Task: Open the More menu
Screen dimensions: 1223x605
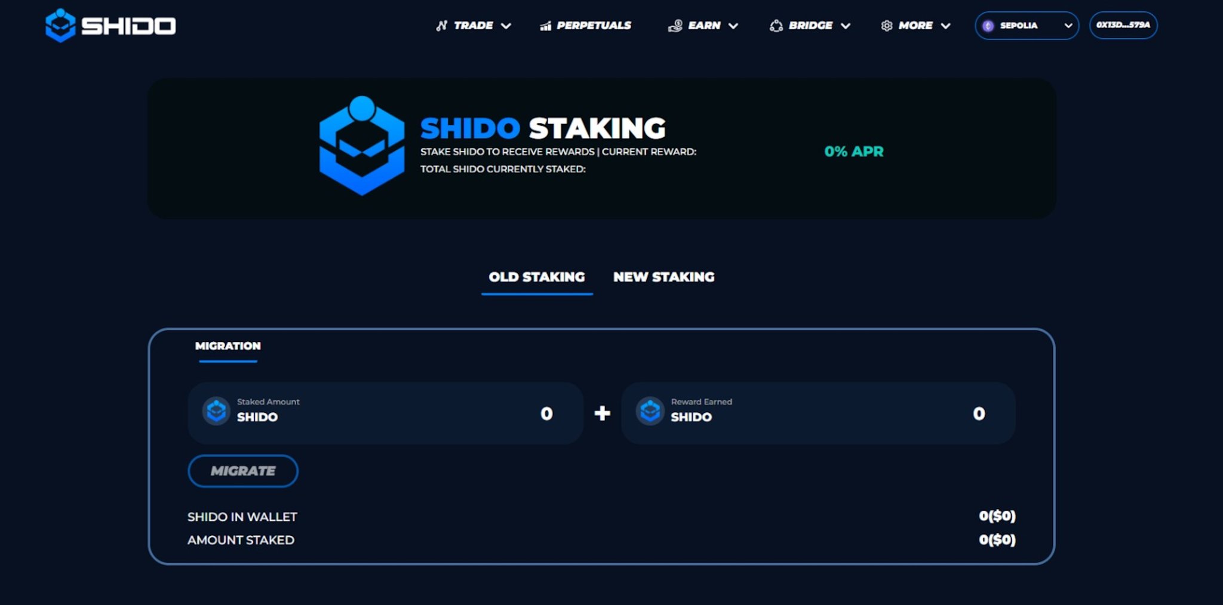Action: coord(915,26)
